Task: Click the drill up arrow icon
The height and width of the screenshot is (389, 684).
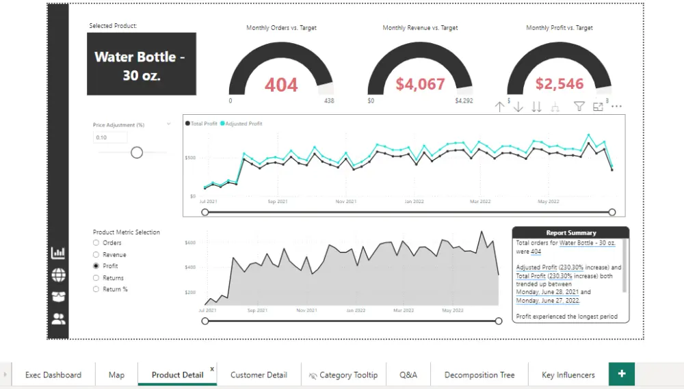Action: (499, 107)
